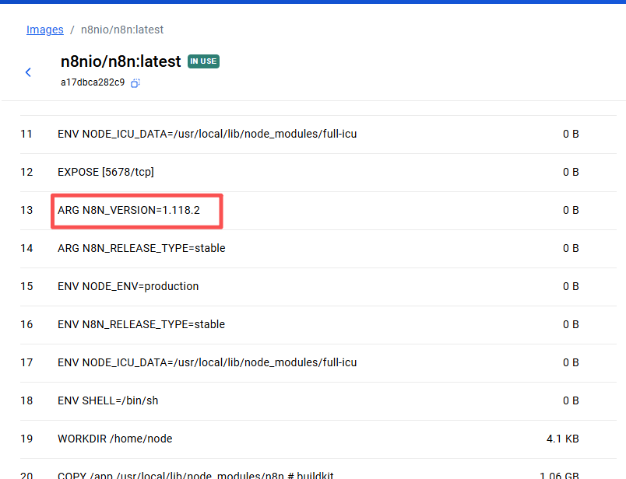Go back using the left chevron arrow
626x479 pixels.
pyautogui.click(x=28, y=72)
